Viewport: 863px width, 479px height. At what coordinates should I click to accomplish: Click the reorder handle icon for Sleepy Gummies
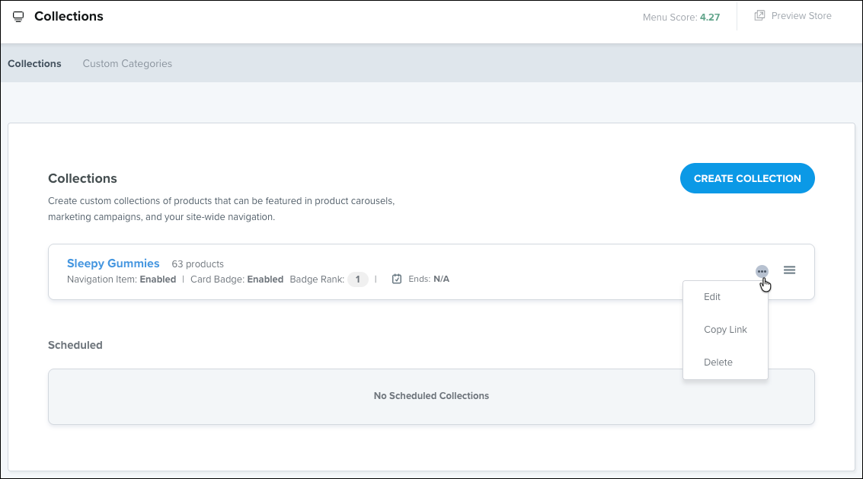tap(789, 270)
